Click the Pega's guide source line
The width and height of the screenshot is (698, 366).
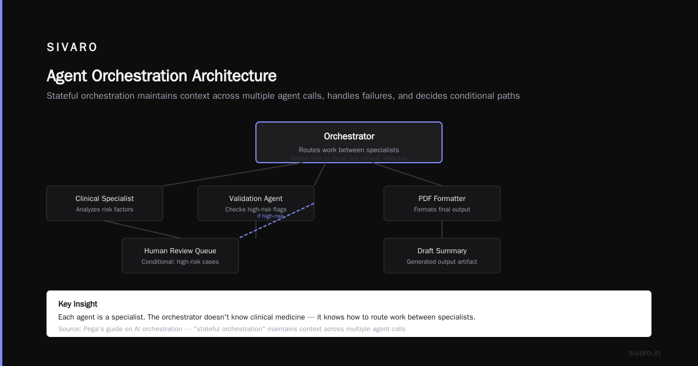pyautogui.click(x=232, y=329)
